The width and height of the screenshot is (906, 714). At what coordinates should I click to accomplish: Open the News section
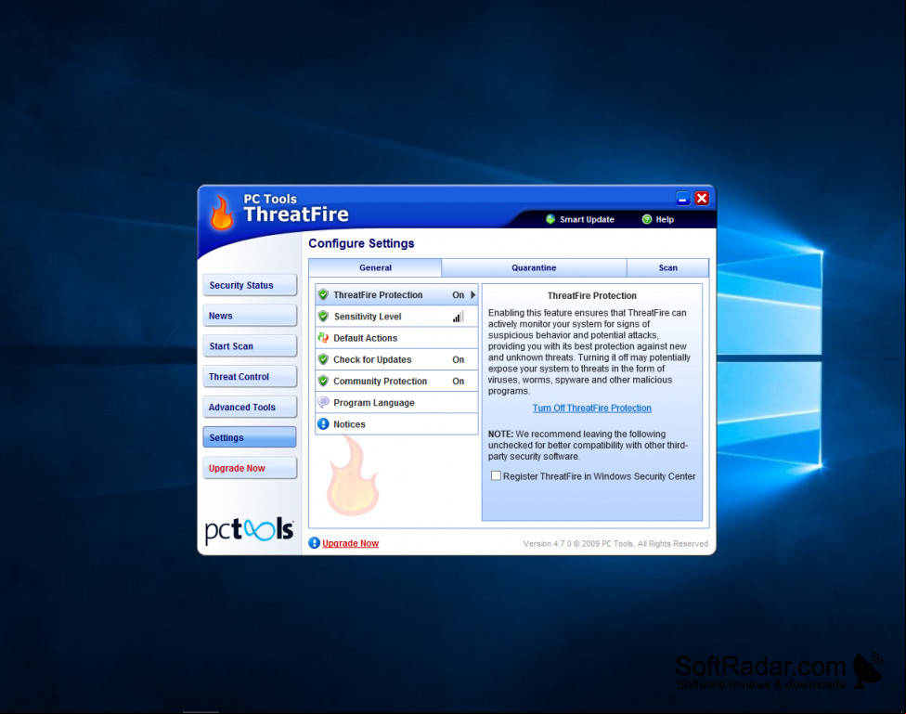(x=250, y=316)
